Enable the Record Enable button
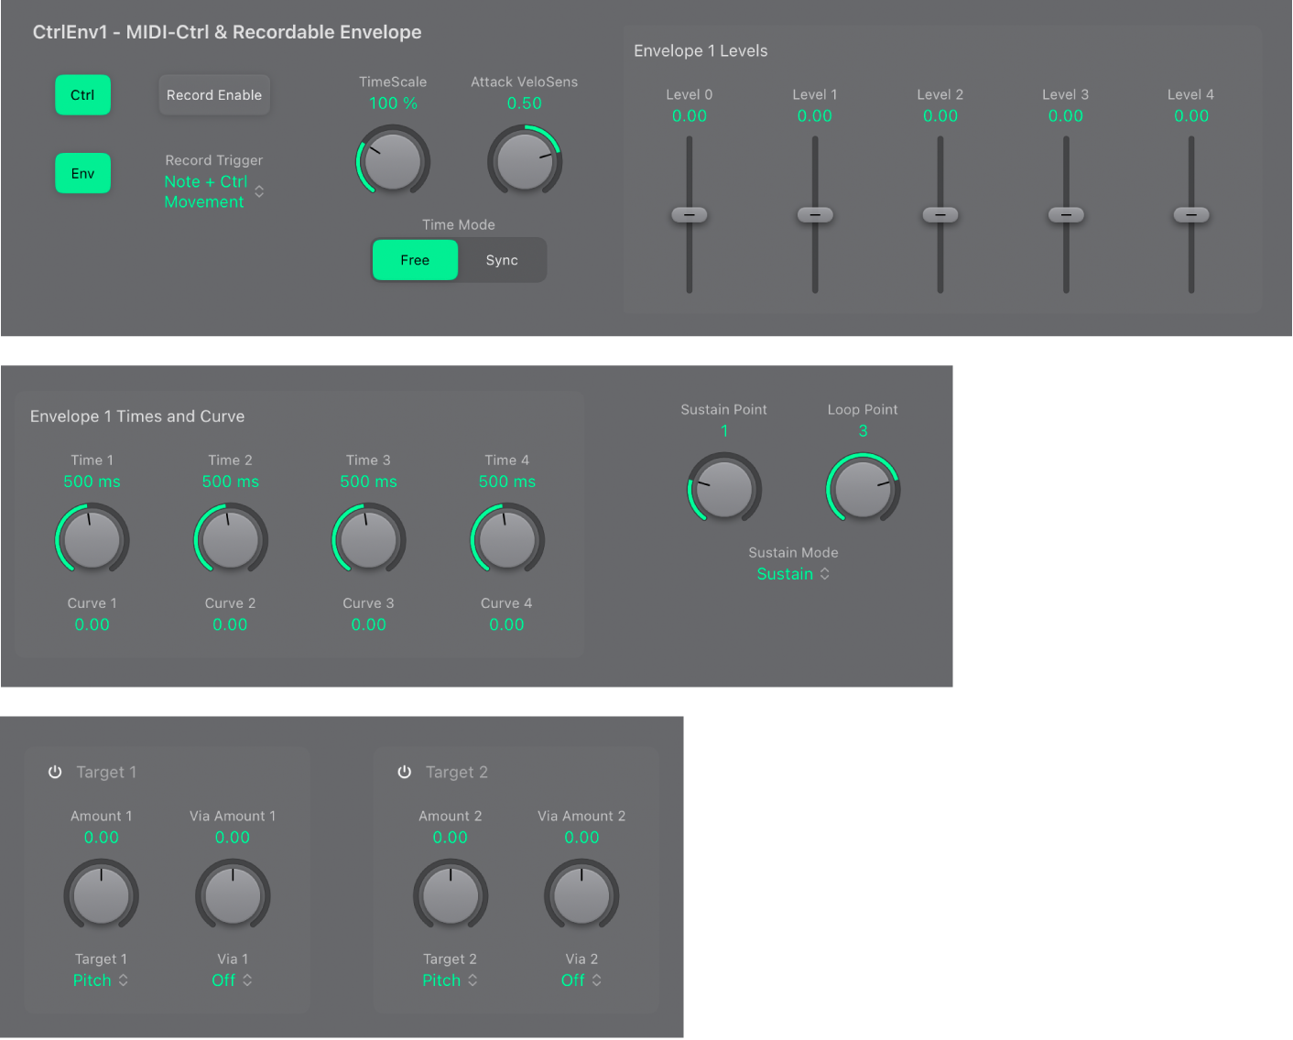Screen dimensions: 1293x1040 pos(214,95)
